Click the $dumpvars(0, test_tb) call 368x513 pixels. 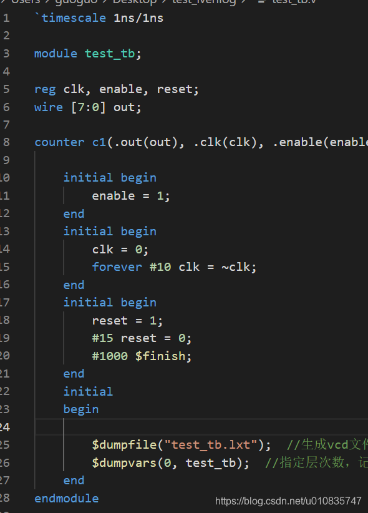(170, 462)
